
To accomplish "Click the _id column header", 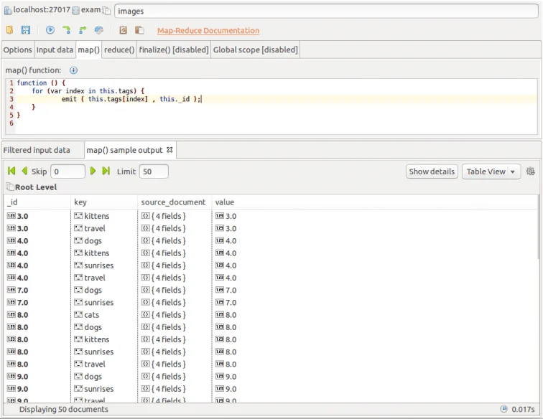I will point(37,202).
